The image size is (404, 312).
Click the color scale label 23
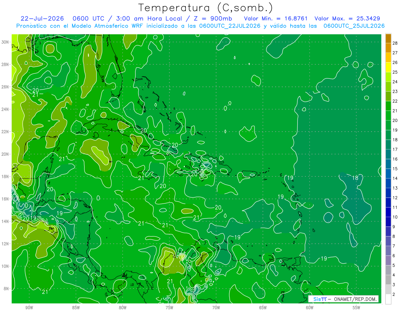(x=395, y=92)
